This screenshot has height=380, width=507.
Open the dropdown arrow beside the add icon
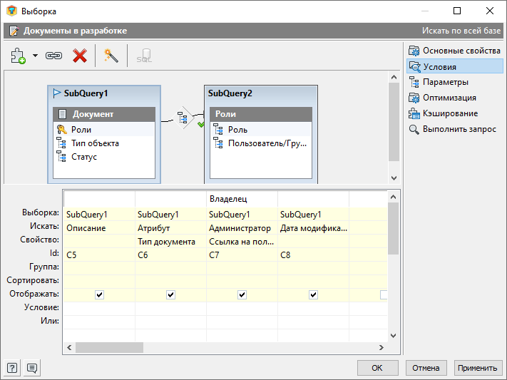pos(35,56)
